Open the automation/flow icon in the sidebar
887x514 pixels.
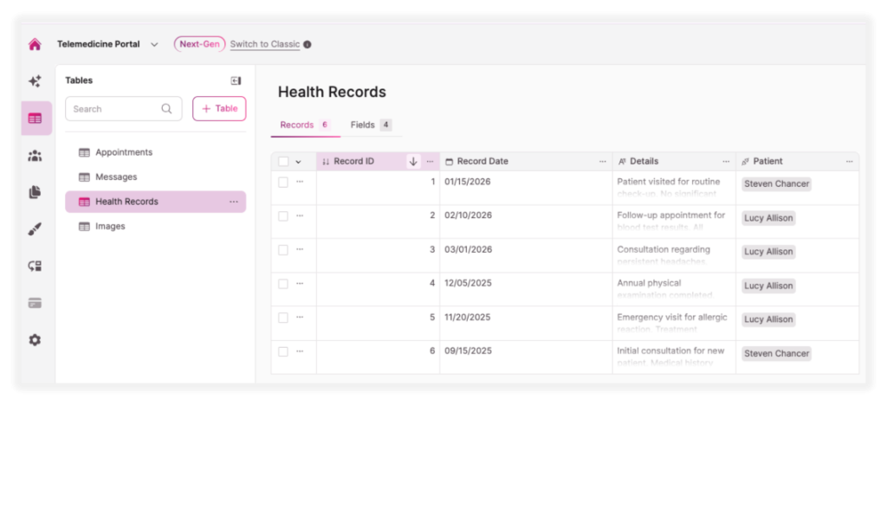(x=35, y=267)
